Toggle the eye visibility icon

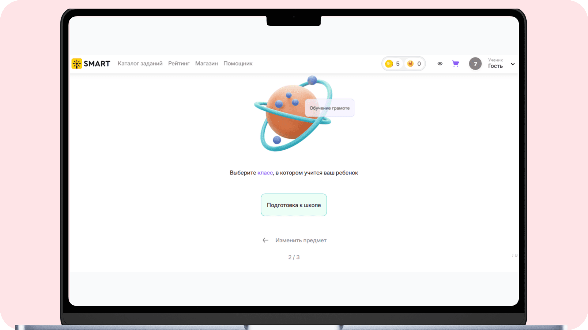440,64
